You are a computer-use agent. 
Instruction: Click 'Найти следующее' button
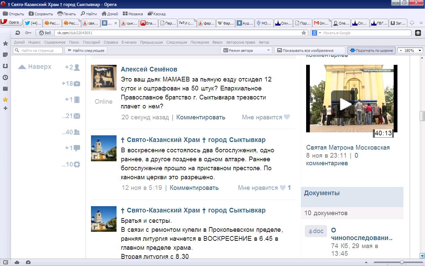[x=86, y=51]
